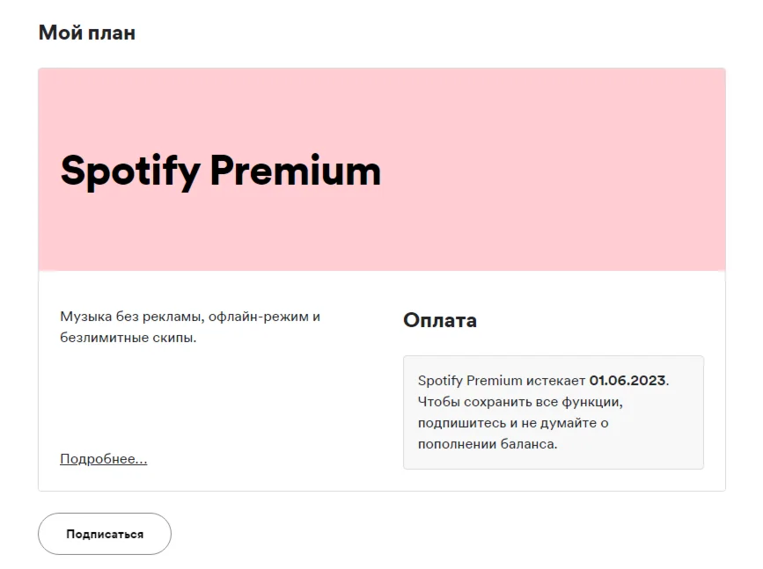Screen dimensions: 763x569
Task: Click the word Мой in page heading
Action: [x=56, y=33]
